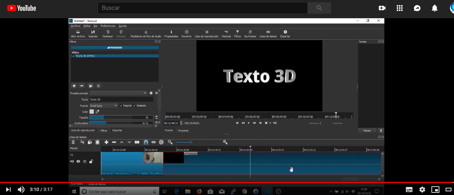Click the Exportar toolbar icon

point(285,34)
